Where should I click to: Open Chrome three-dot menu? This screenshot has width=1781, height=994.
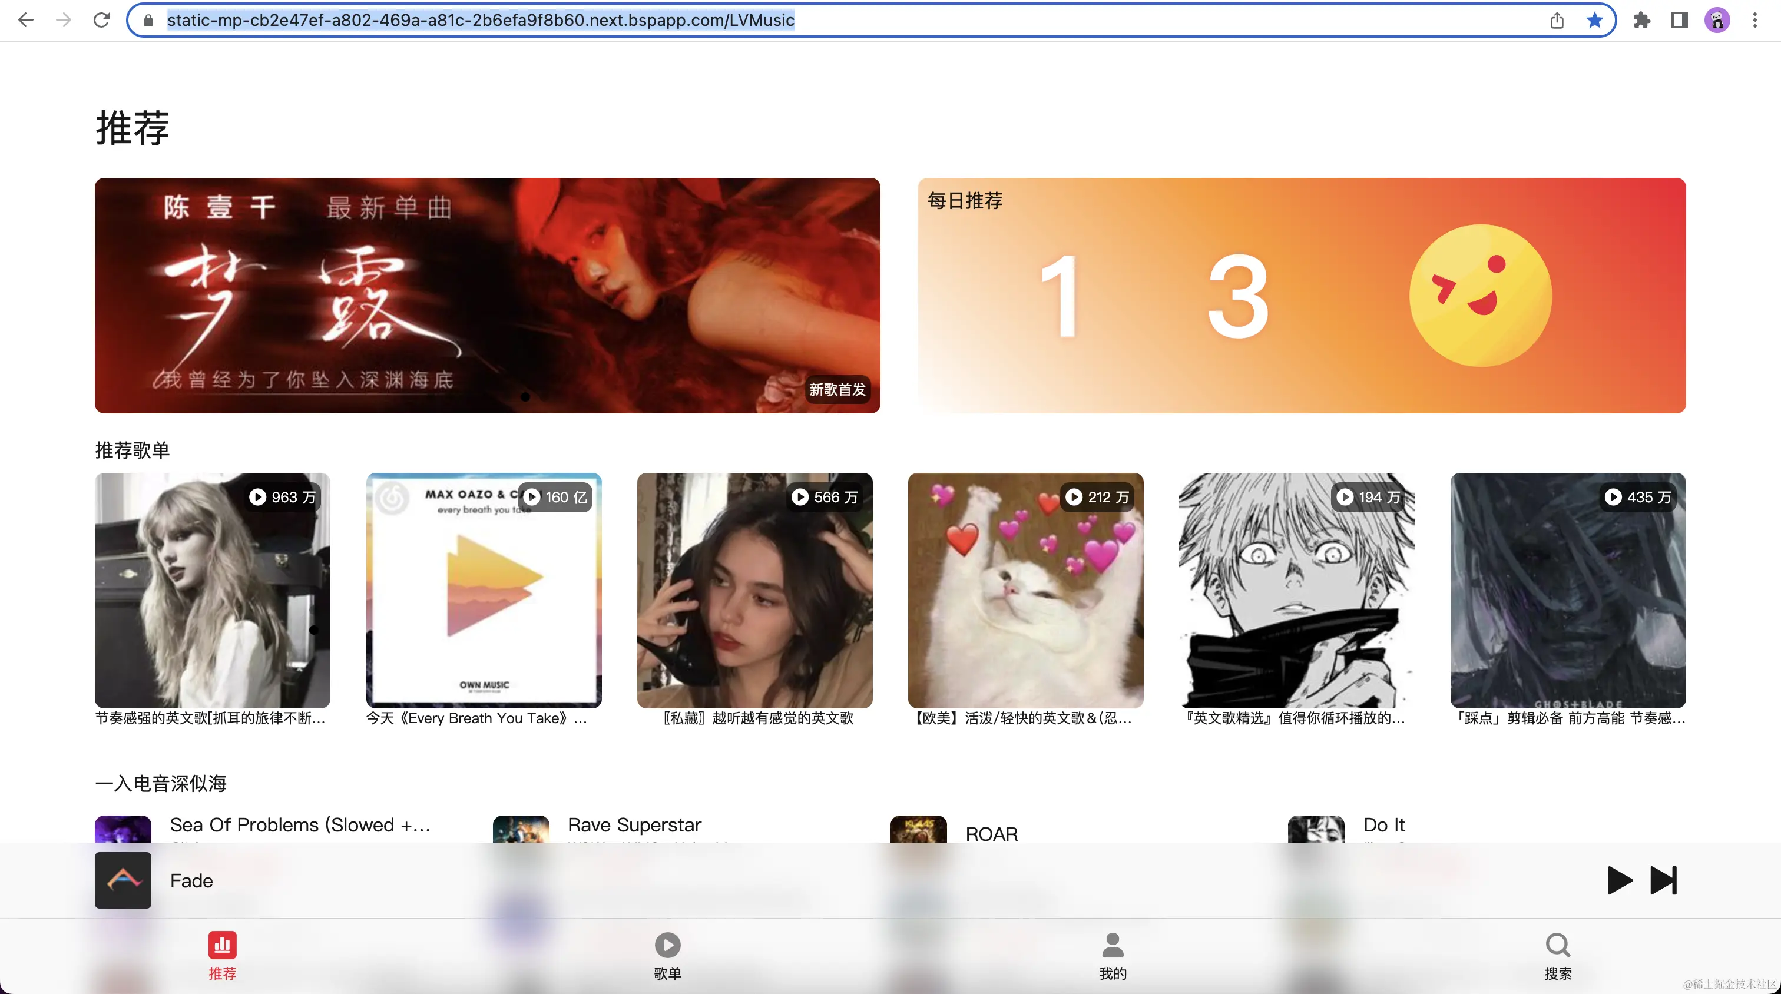pyautogui.click(x=1754, y=20)
